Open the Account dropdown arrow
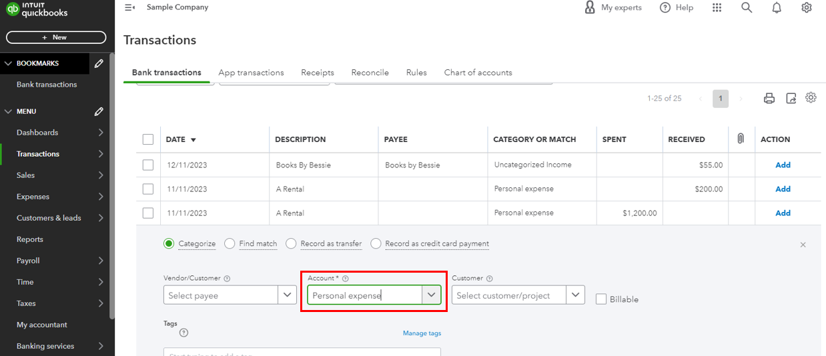 click(431, 295)
